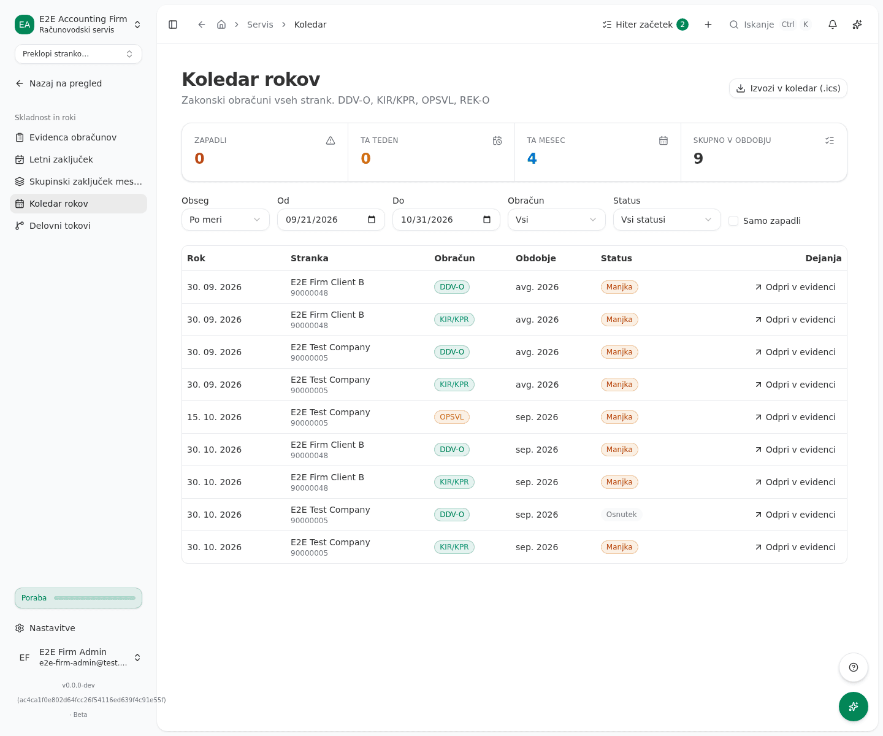The width and height of the screenshot is (883, 736).
Task: Open Nastavitve settings
Action: point(78,628)
